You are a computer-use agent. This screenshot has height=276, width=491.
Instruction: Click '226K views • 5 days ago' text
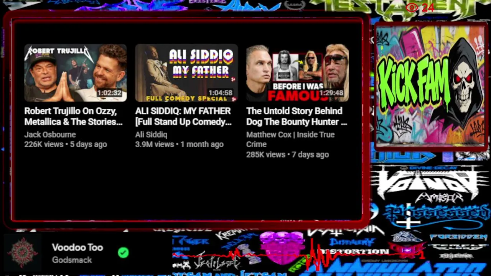[66, 145]
